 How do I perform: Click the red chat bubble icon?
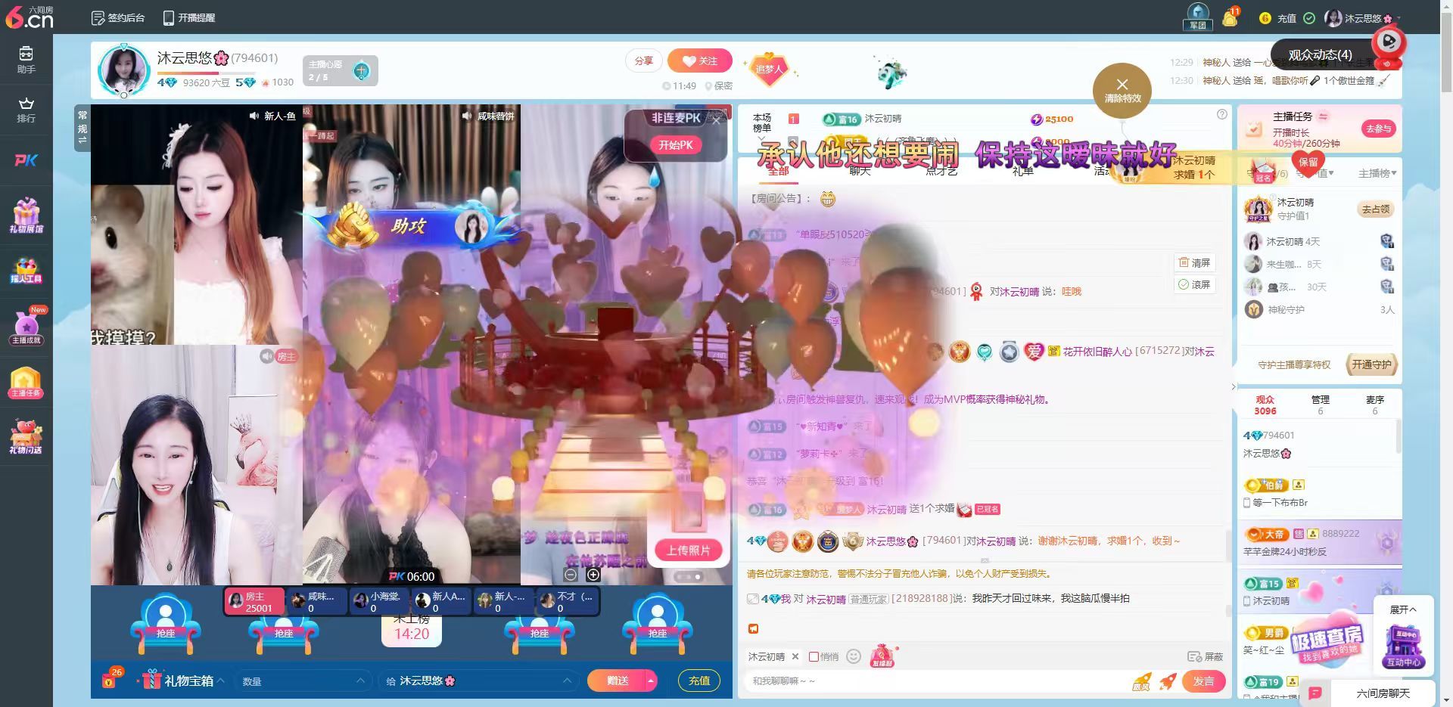click(x=1315, y=693)
